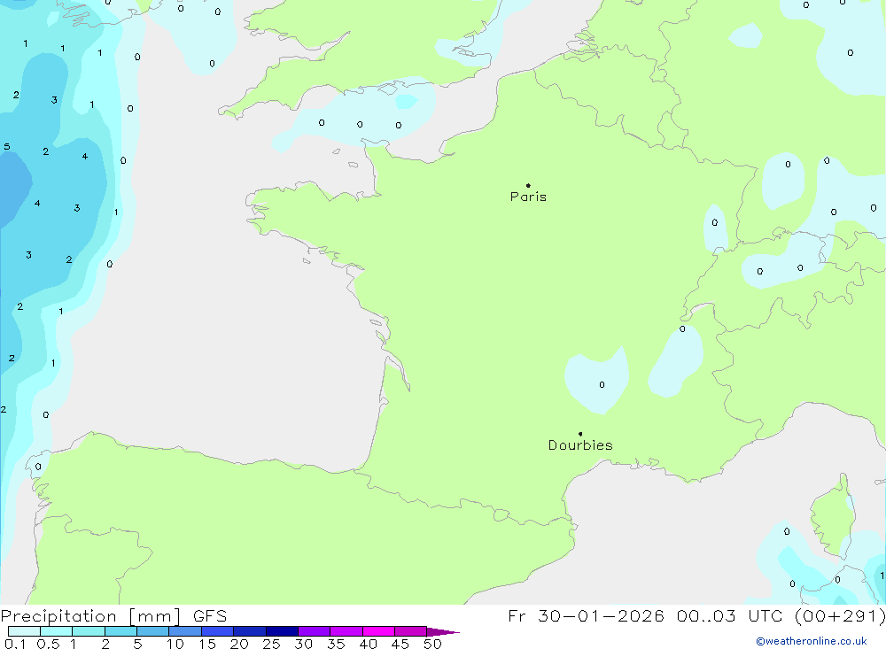886x649 pixels.
Task: Click the purple arrow tip above 50 mm
Action: [x=442, y=631]
